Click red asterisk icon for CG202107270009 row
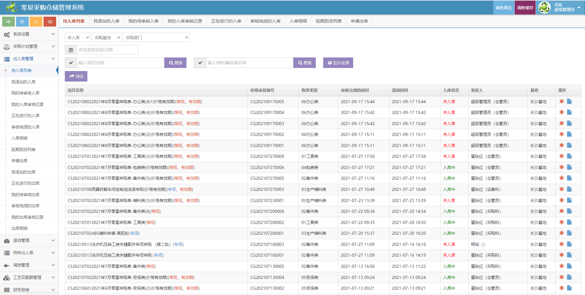The image size is (585, 295). pyautogui.click(x=562, y=156)
